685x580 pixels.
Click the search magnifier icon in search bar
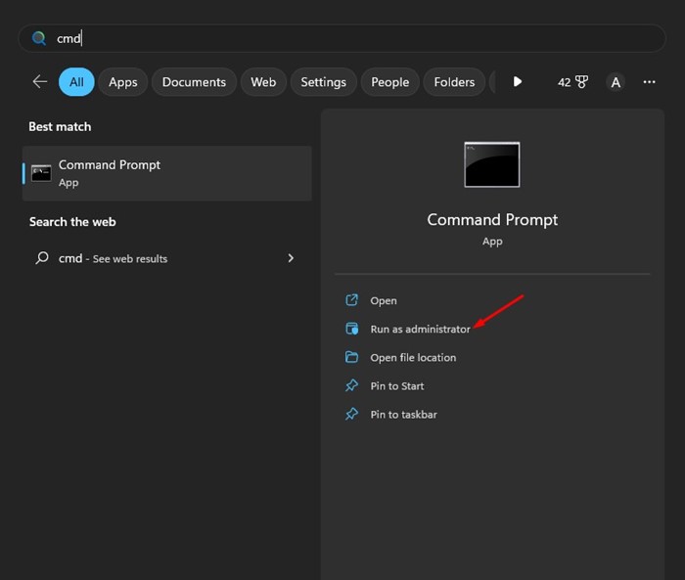tap(39, 38)
